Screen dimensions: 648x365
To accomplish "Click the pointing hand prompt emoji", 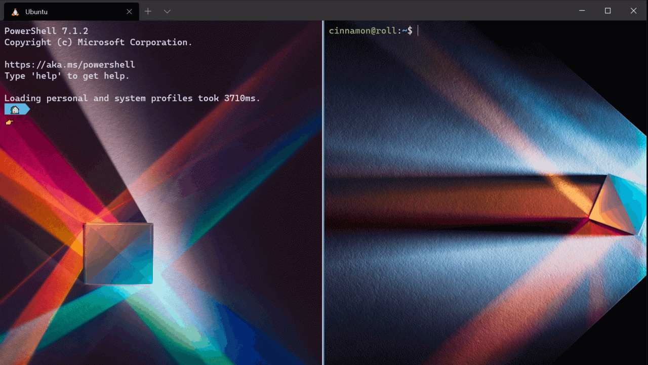I will click(x=9, y=122).
